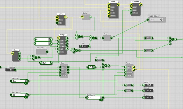The height and width of the screenshot is (109, 183).
Task: Click the P preset icon under Cell Width
Action: click(x=26, y=84)
